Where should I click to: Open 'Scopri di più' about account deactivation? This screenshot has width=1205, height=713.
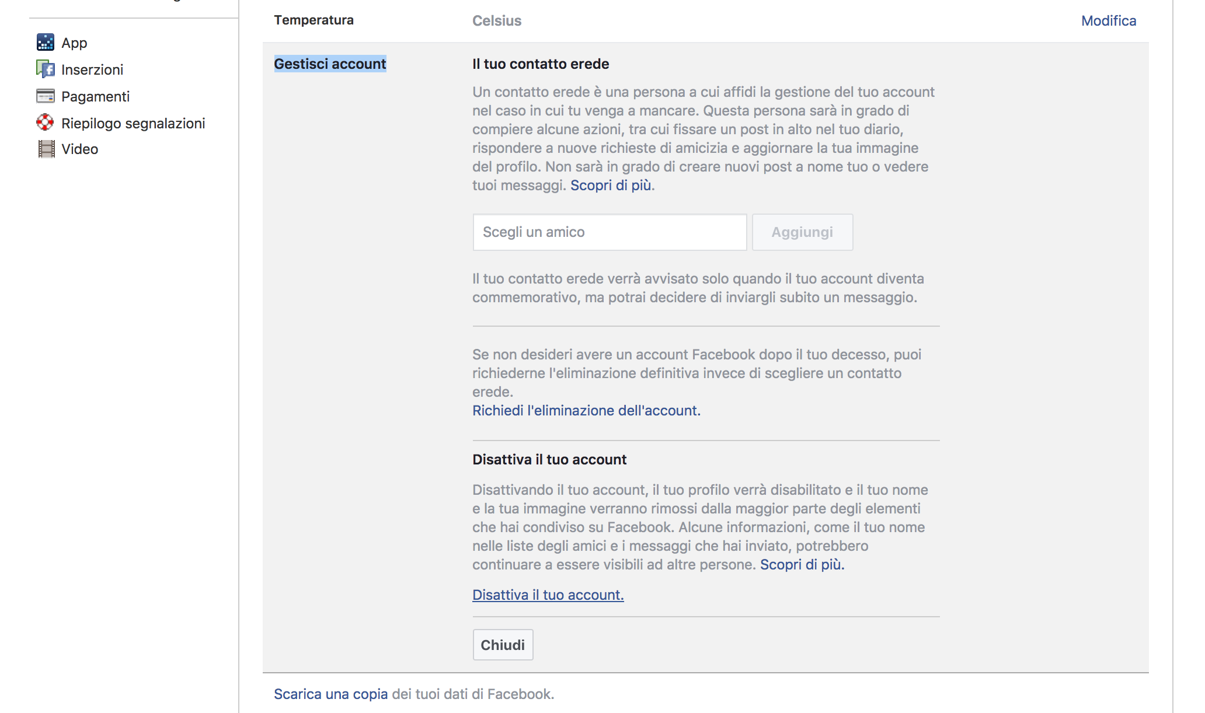802,564
